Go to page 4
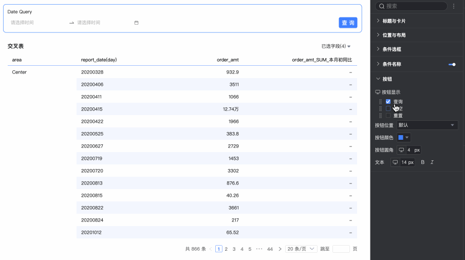Screen dimensions: 465x260 pos(242,249)
